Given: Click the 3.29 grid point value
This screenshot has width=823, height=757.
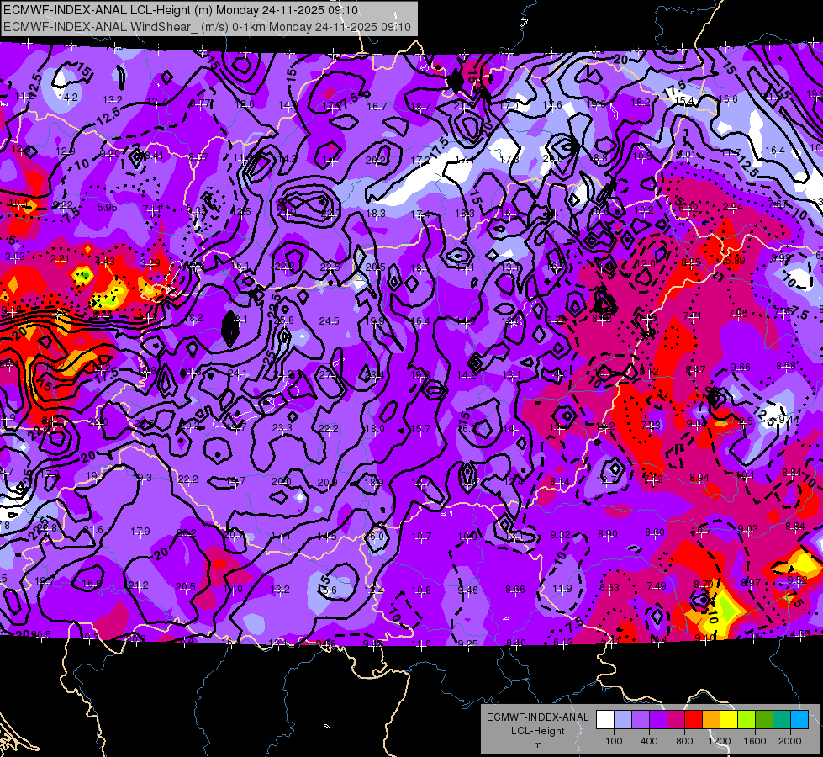Looking at the screenshot, I should coord(150,263).
